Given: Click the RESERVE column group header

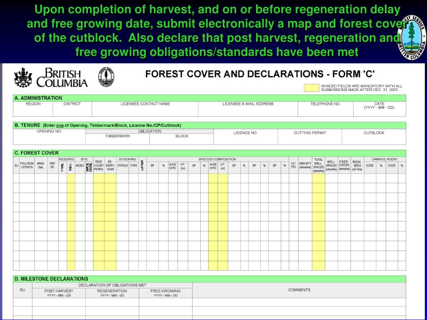Looking at the screenshot, I should [x=66, y=159].
